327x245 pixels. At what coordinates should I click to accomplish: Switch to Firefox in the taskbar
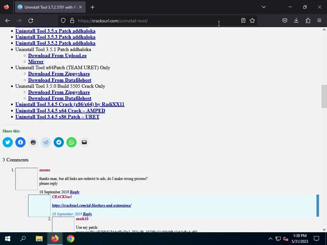click(x=55, y=239)
